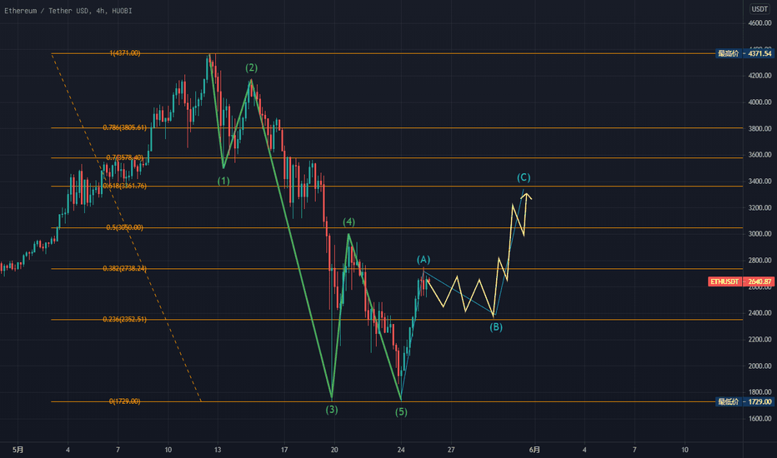777x458 pixels.
Task: Click the 20 date axis label
Action: click(334, 450)
